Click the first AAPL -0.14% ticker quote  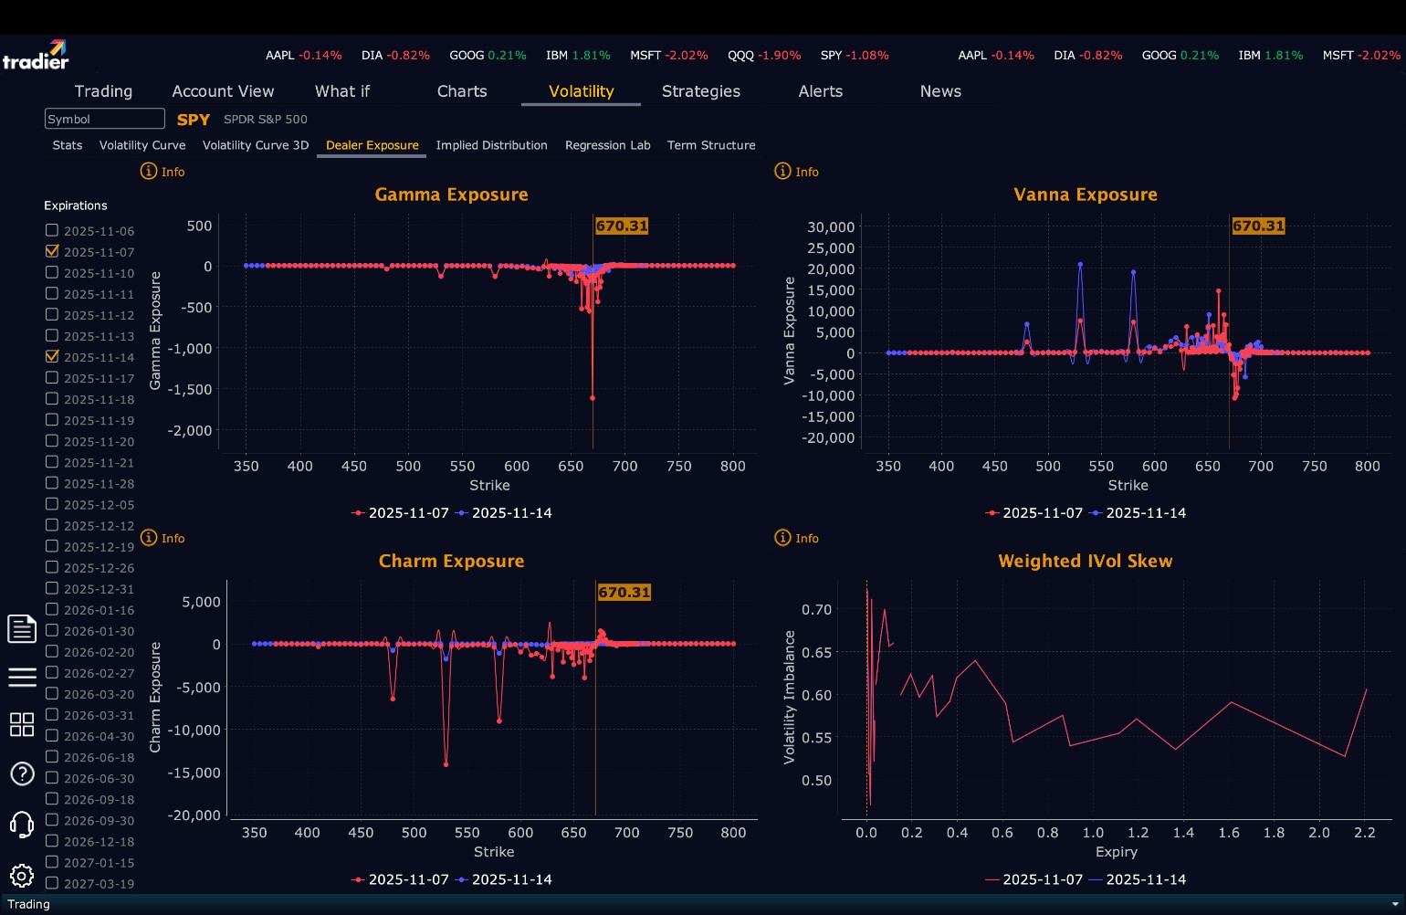[304, 55]
